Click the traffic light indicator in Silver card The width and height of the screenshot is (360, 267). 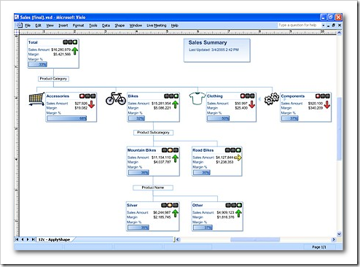point(170,205)
